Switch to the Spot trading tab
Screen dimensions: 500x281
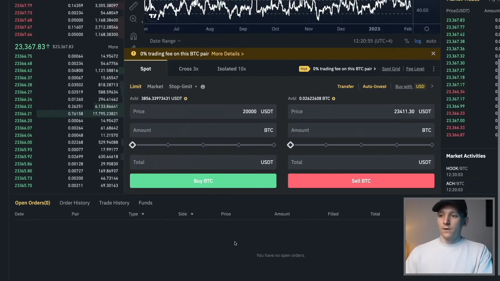point(146,69)
